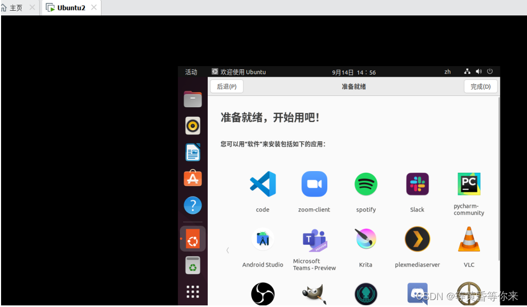Click the Microsoft Teams Preview icon
This screenshot has width=527, height=307.
tap(314, 240)
